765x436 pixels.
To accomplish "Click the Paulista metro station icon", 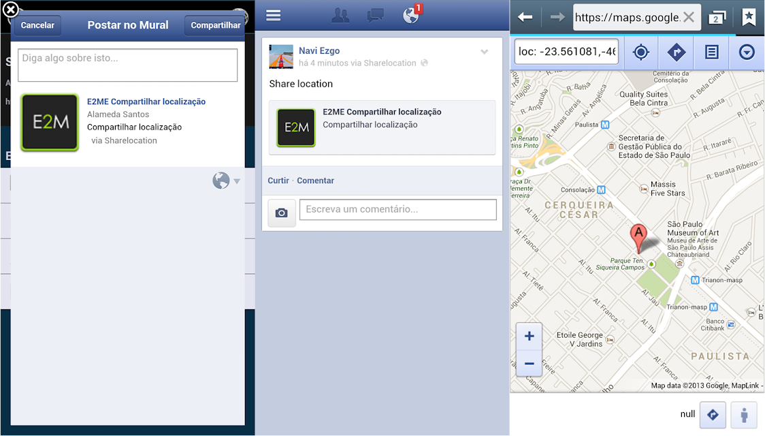I will [605, 125].
